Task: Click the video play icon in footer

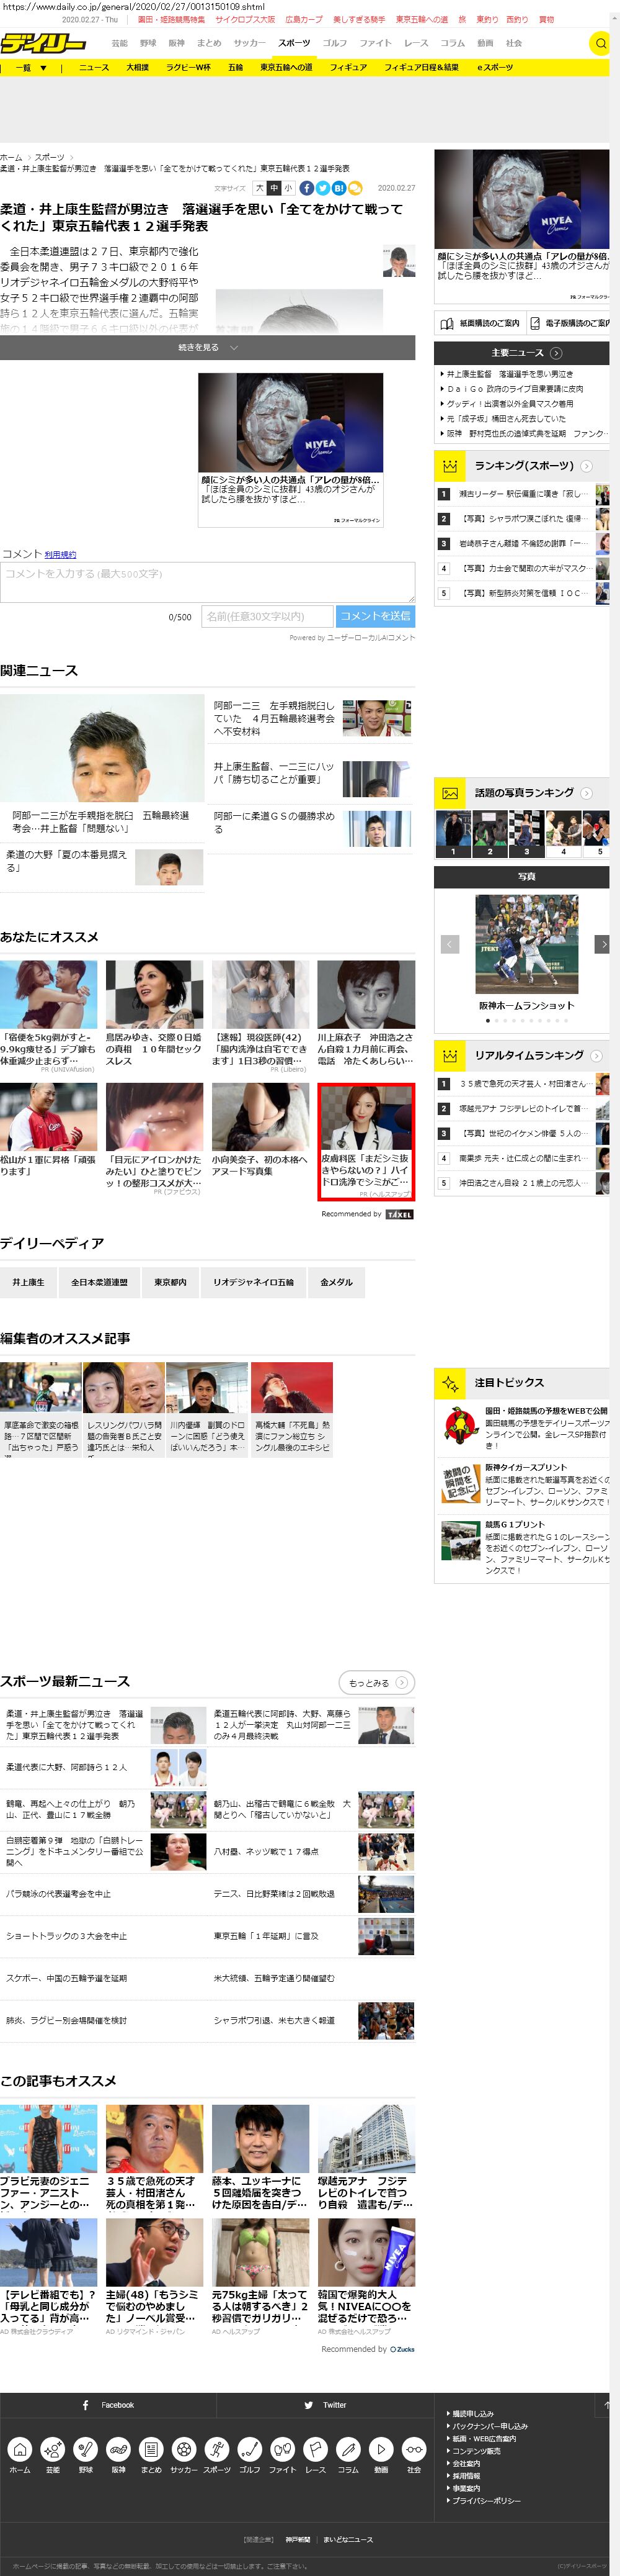Action: tap(381, 2448)
